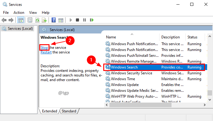Click the vertical scrollbar down arrow
The height and width of the screenshot is (121, 213).
pos(210,100)
